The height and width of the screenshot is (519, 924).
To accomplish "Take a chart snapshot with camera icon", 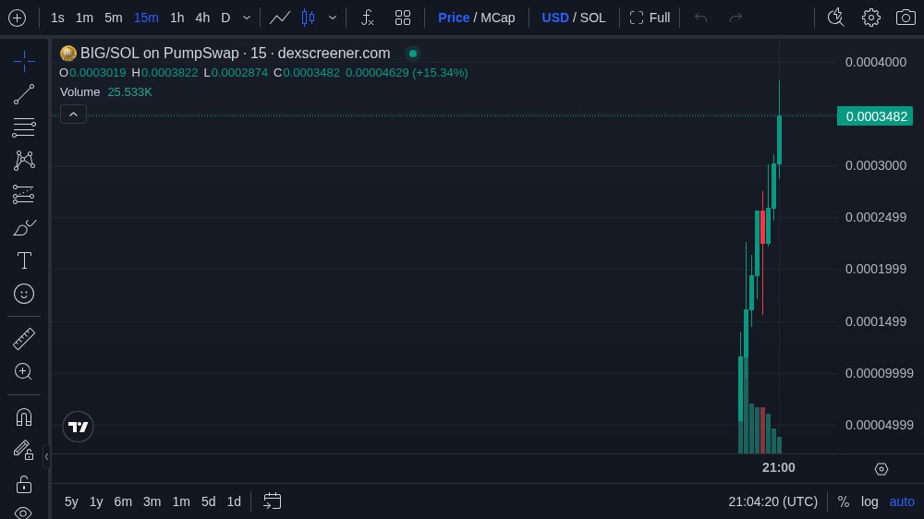I will click(x=906, y=18).
